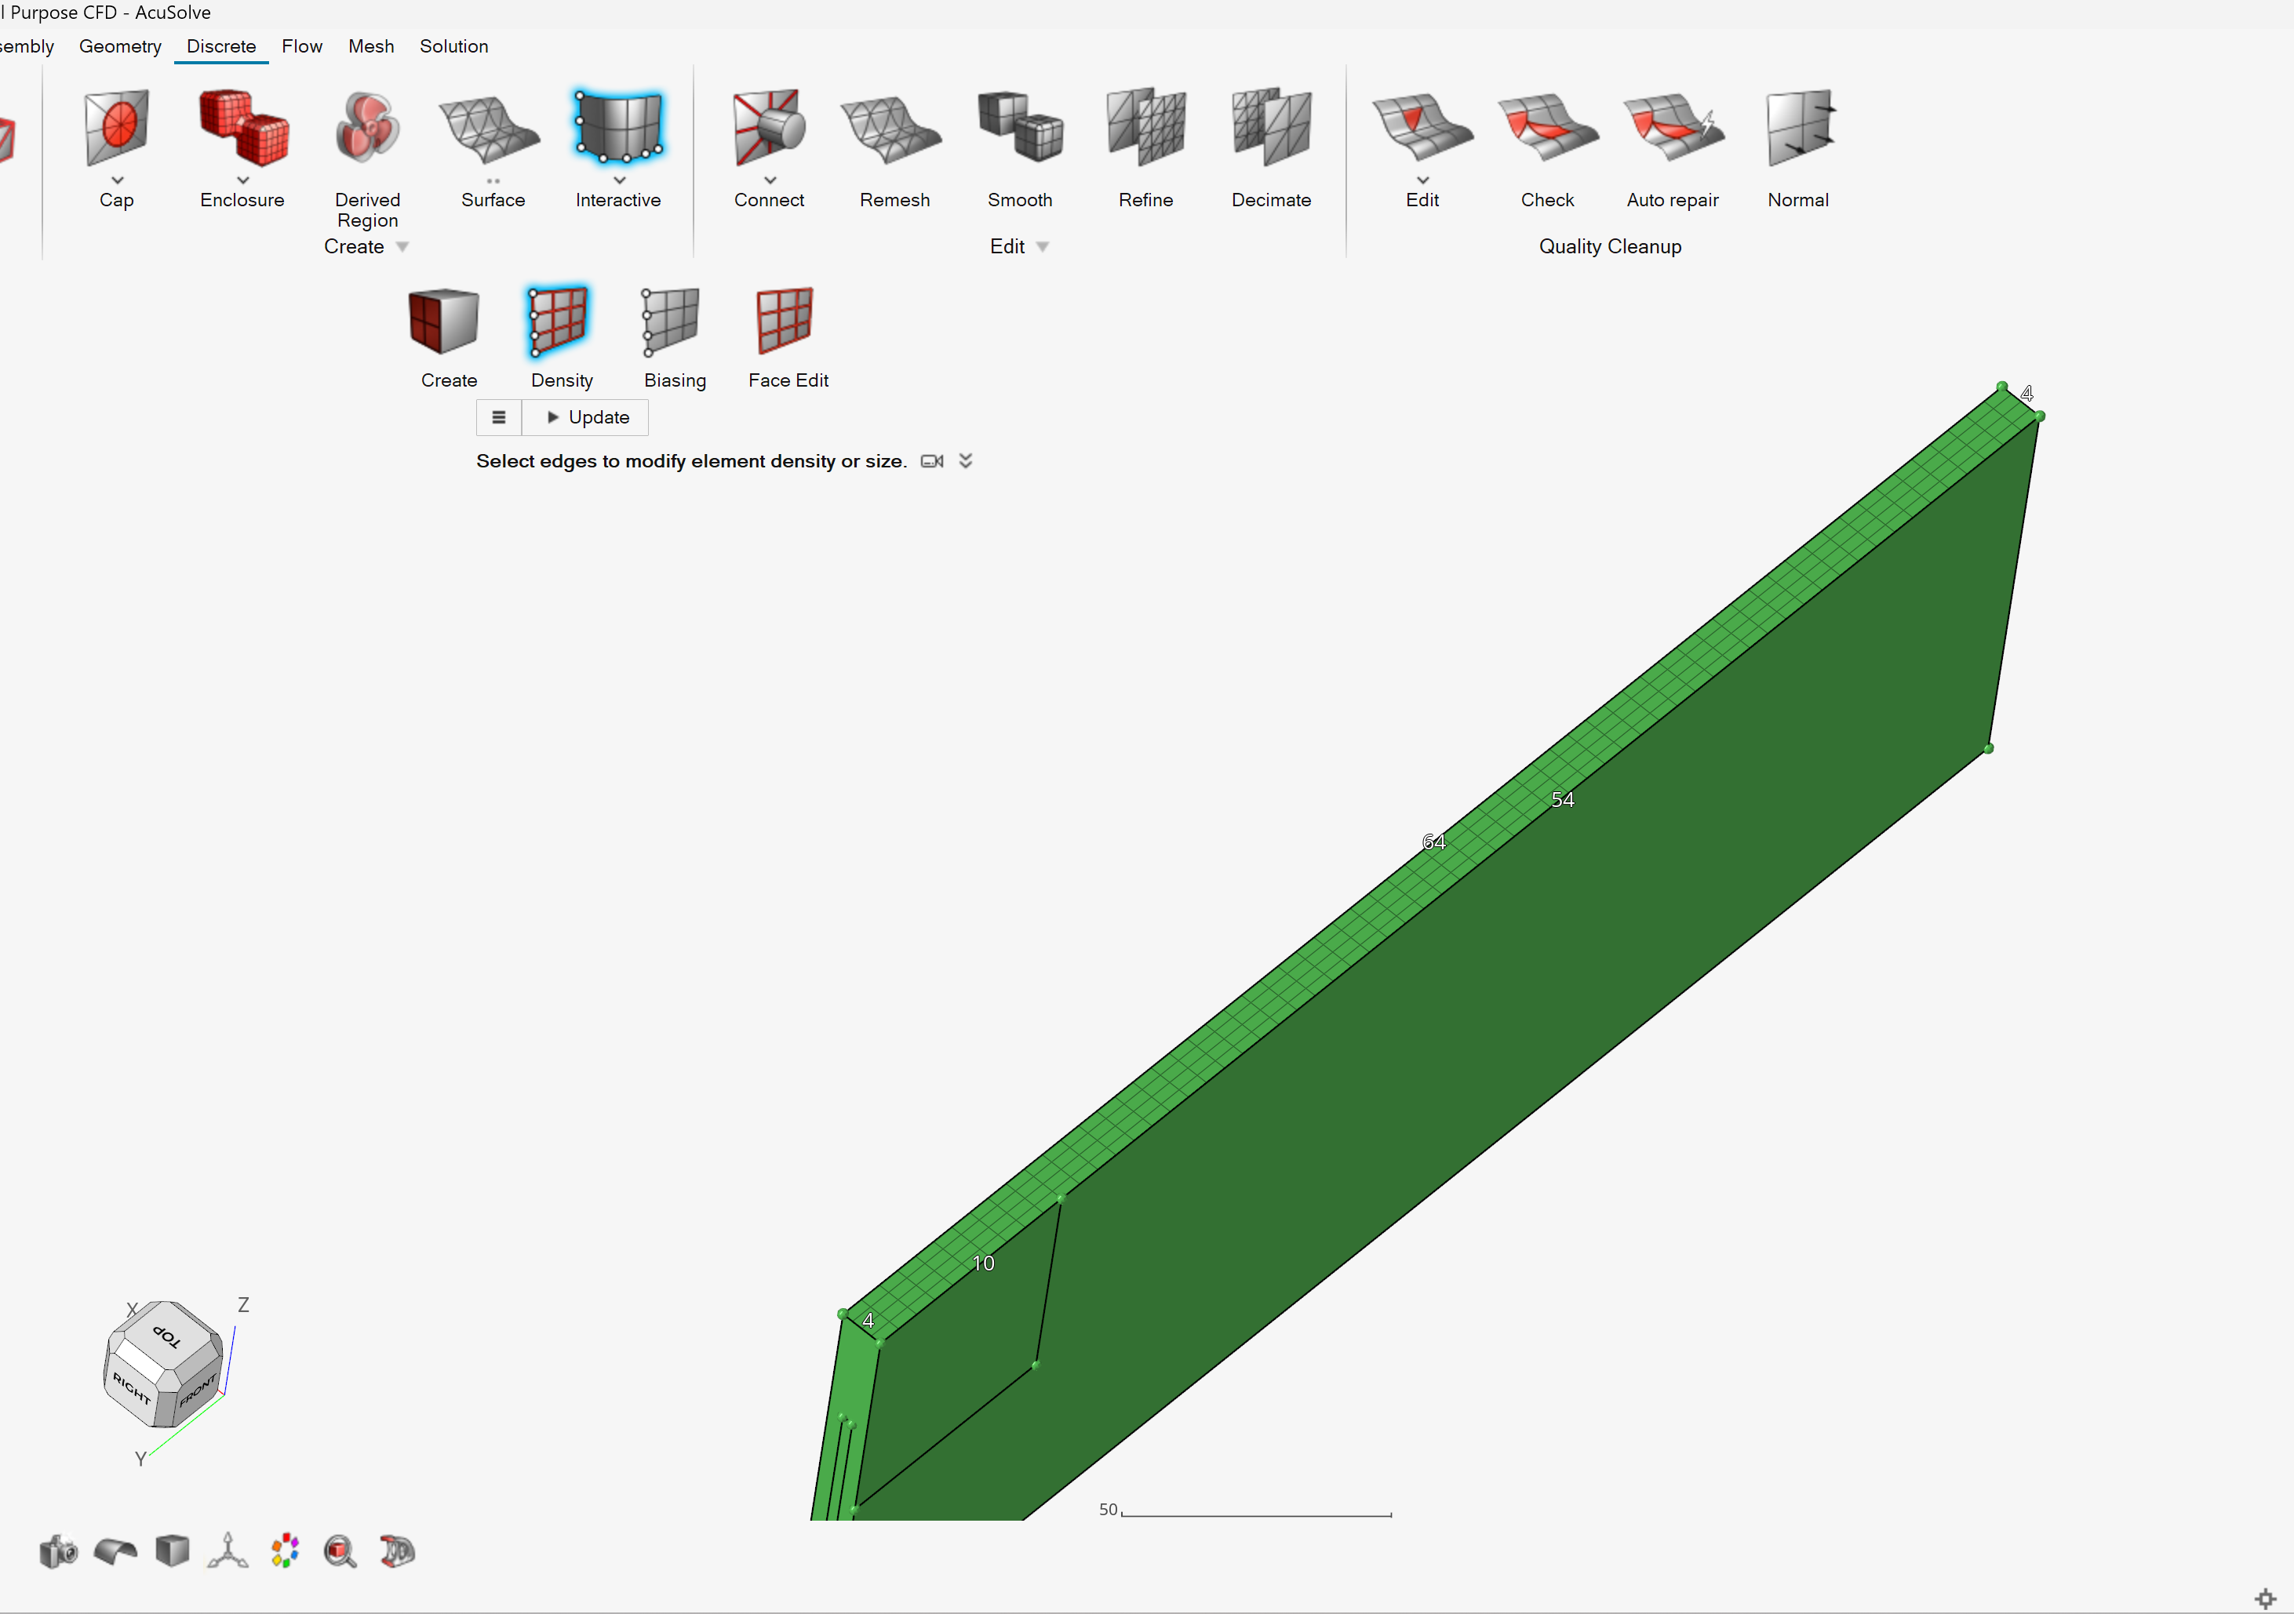This screenshot has width=2294, height=1614.
Task: Switch to the Flow ribbon tab
Action: [x=302, y=46]
